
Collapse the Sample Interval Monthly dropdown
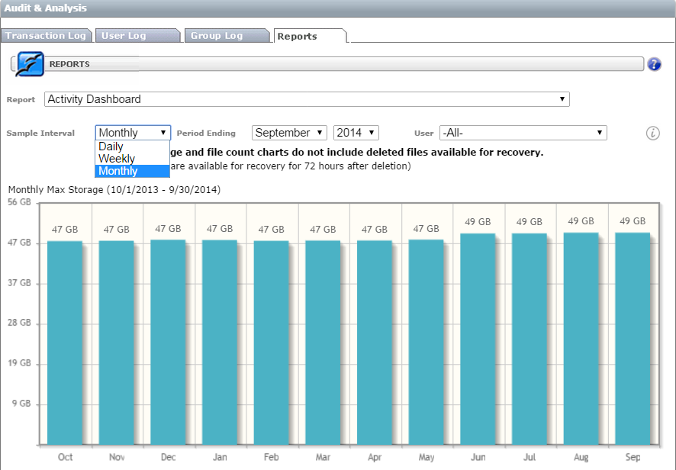133,133
